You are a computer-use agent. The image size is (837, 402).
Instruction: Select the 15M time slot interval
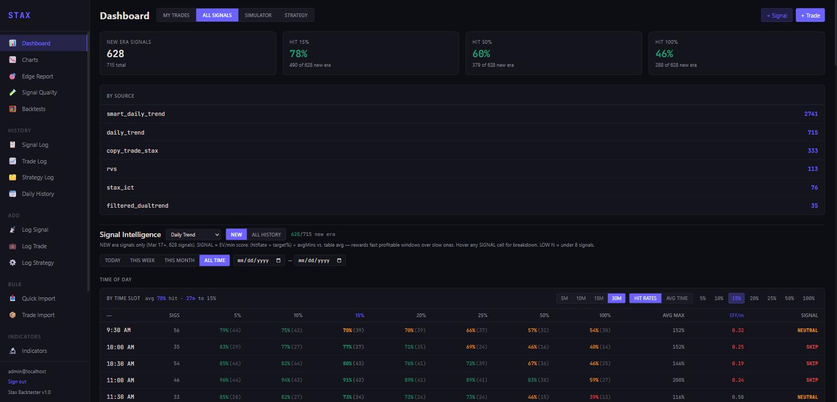(598, 298)
